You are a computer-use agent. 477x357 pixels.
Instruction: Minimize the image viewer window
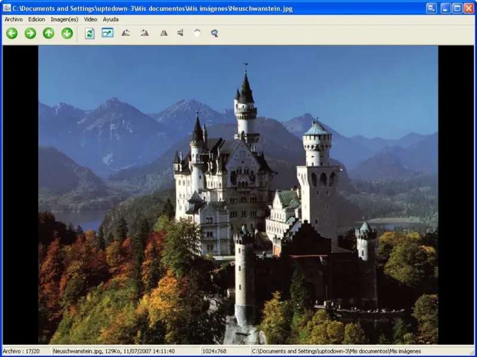pos(445,8)
